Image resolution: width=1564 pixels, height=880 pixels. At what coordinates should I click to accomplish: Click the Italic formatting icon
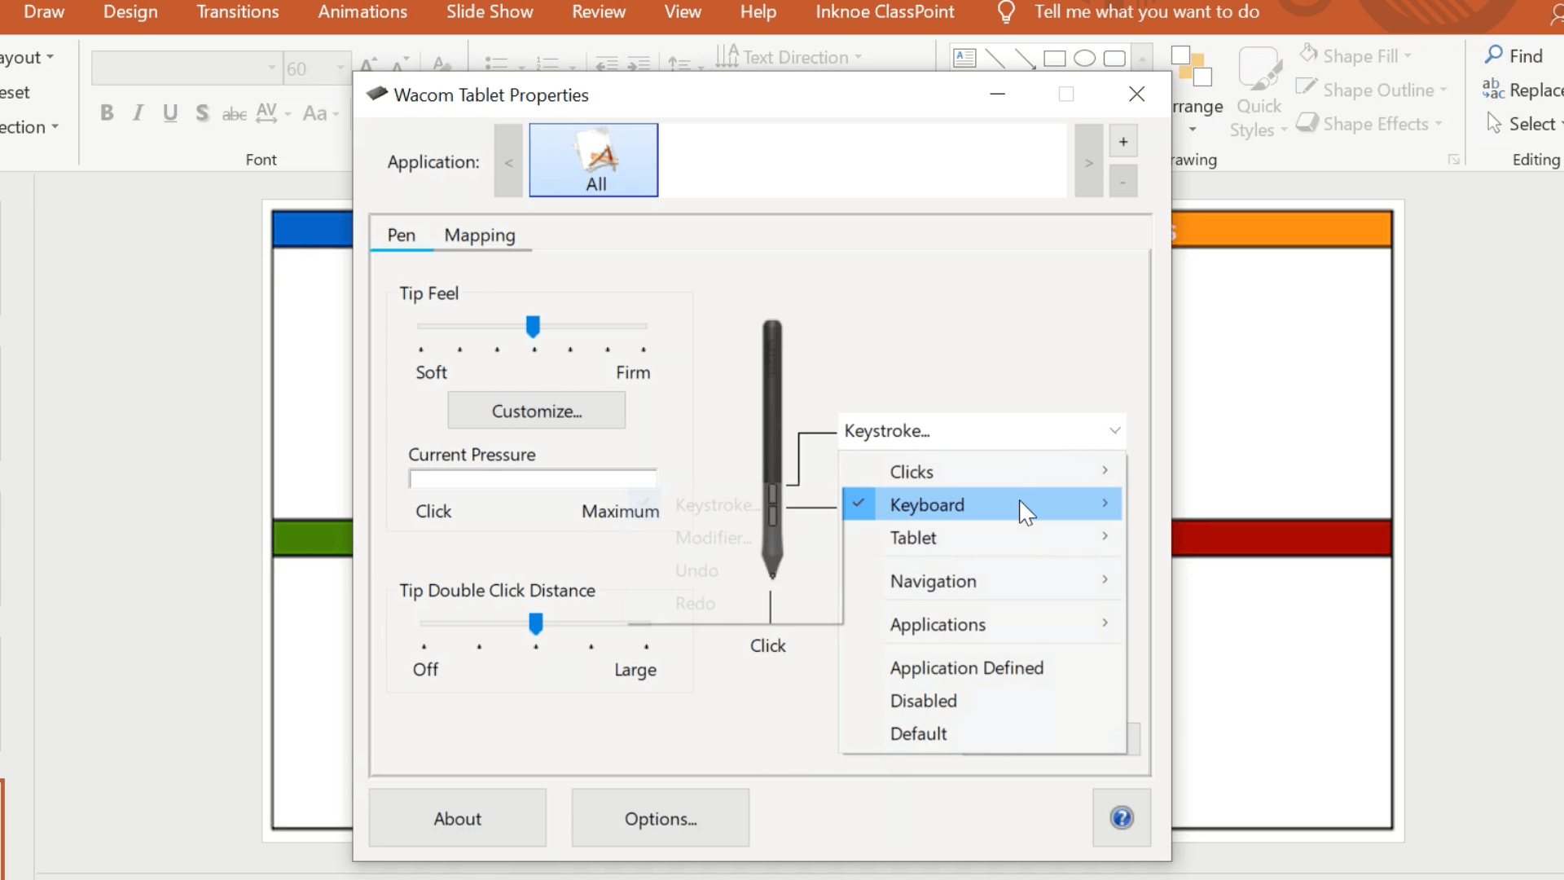pos(138,112)
